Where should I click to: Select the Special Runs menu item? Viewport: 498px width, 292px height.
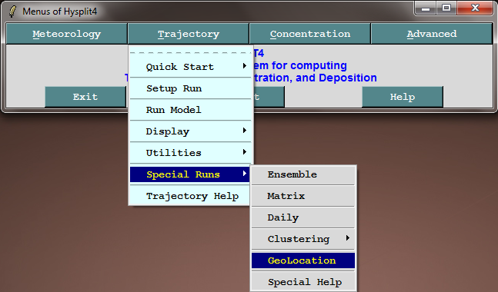tap(189, 174)
